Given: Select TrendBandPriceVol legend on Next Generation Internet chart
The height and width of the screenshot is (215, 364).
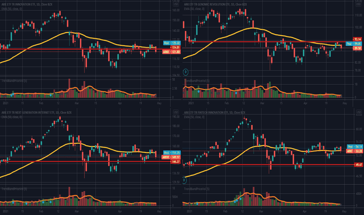Looking at the screenshot, I should (14, 189).
